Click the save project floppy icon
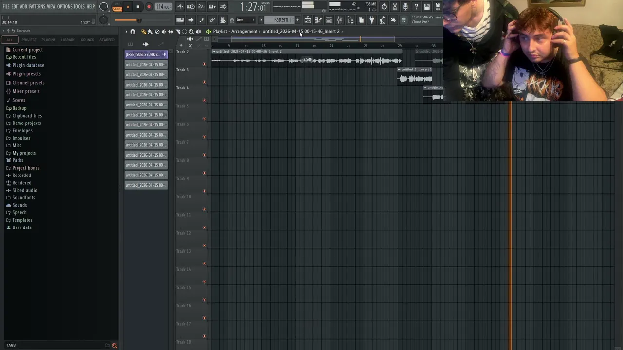Screen dimensions: 623x350 point(427,7)
